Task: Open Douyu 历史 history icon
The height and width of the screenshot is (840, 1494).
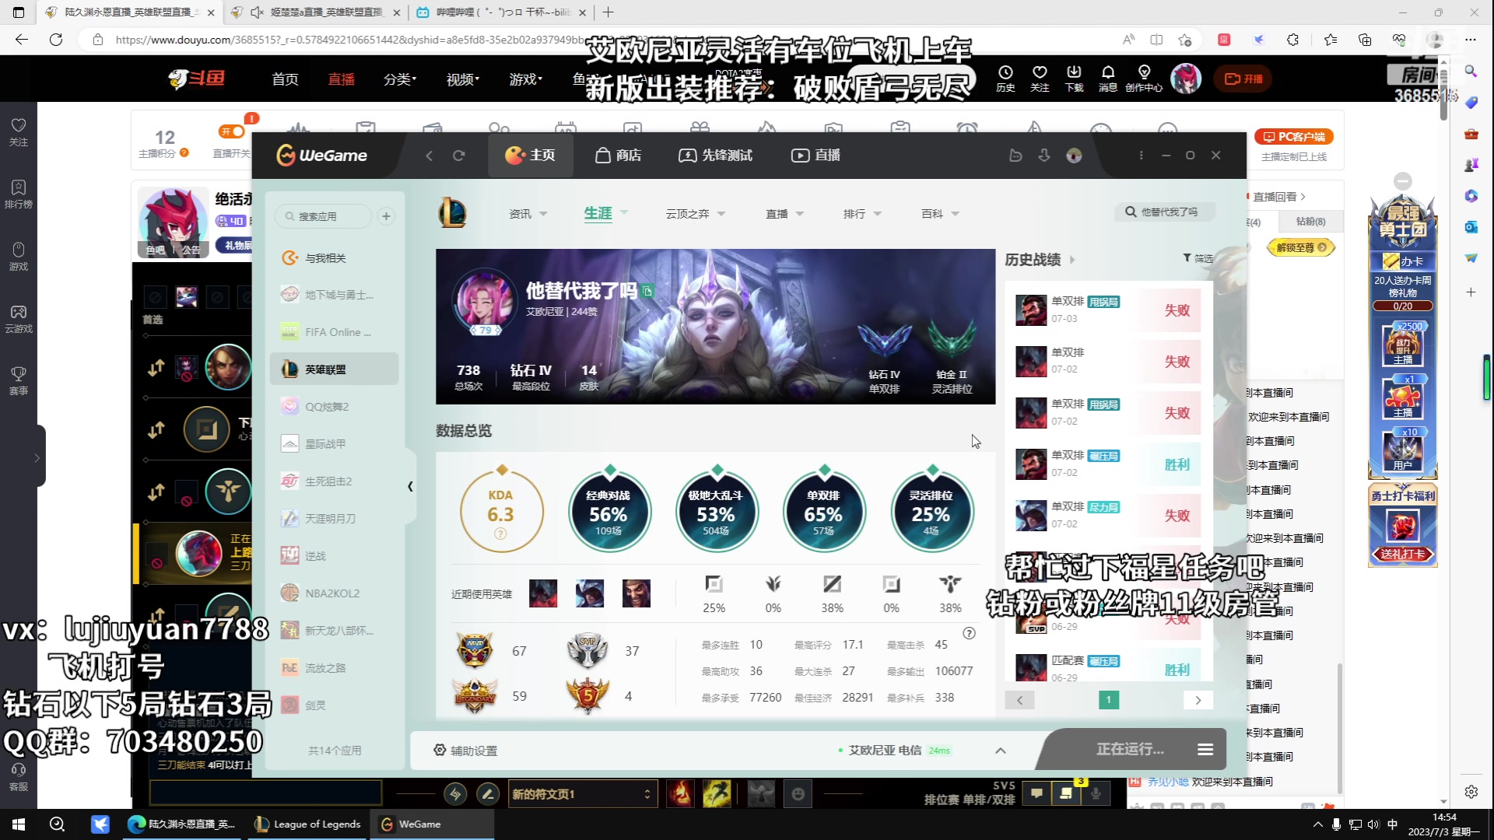Action: (1005, 78)
